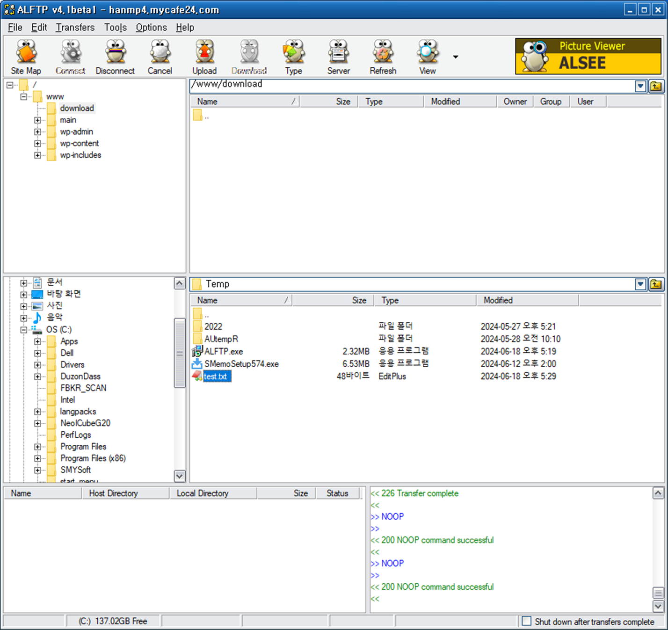Click the Disconnect icon

pos(115,56)
